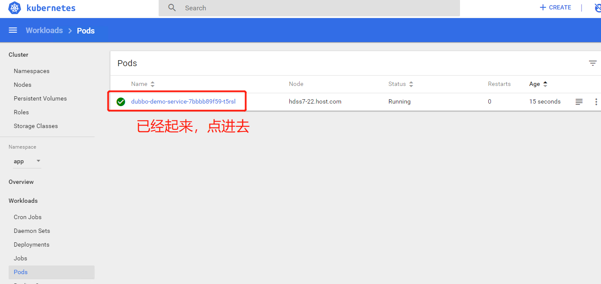This screenshot has width=601, height=284.
Task: Select Persistent Volumes in sidebar
Action: [40, 98]
